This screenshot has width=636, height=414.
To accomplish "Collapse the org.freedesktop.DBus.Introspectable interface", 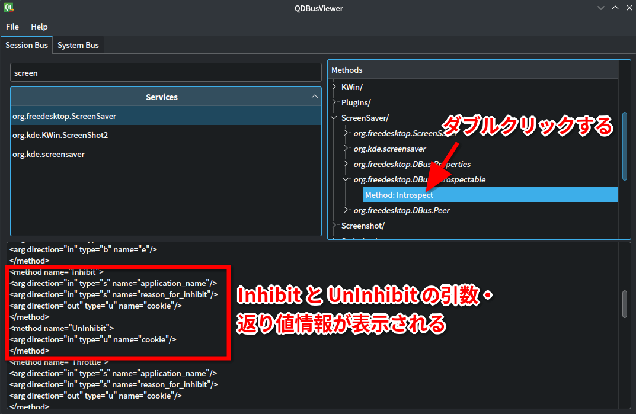I will 346,179.
